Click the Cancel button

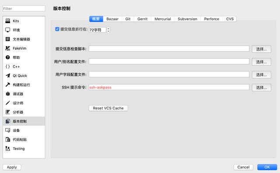pos(243,167)
